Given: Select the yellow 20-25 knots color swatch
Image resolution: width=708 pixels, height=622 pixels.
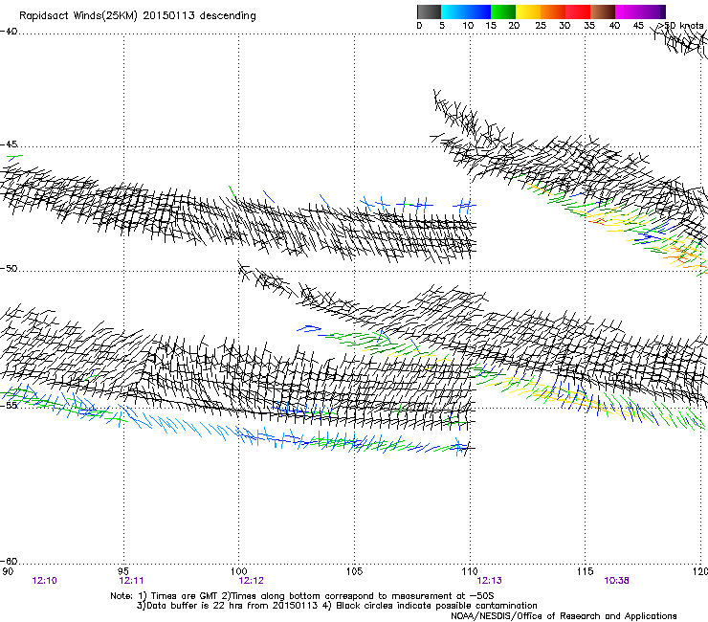Looking at the screenshot, I should 528,11.
